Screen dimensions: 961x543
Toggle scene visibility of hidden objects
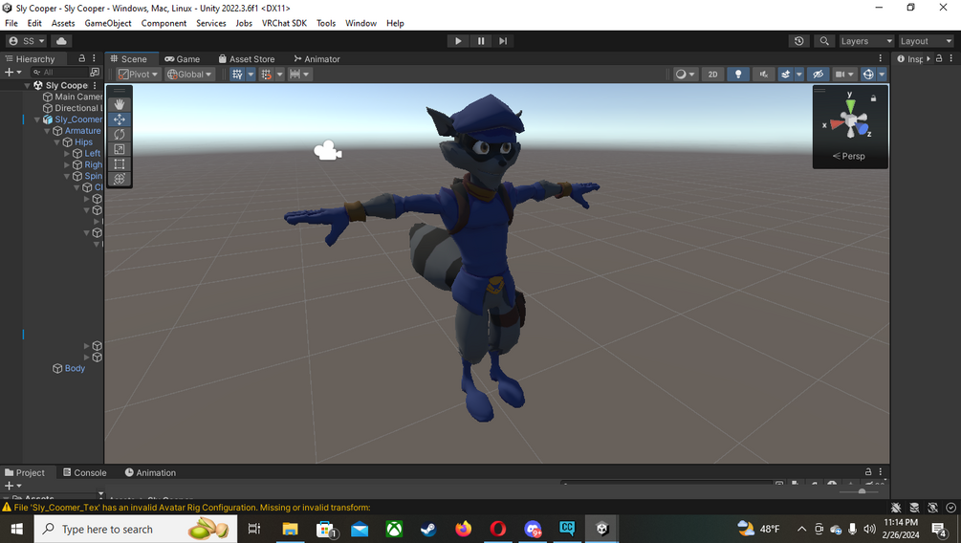click(x=818, y=75)
